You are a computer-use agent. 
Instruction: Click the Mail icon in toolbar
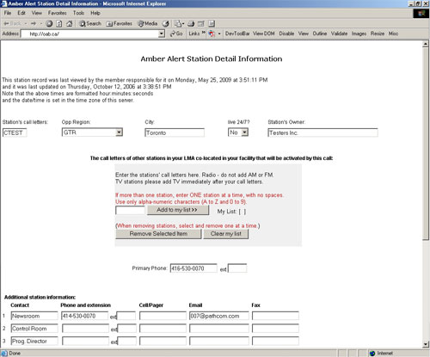point(178,23)
